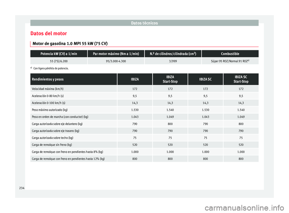
Task: Select the row label 'Aceleración 0-80 km/h (s)'
Action: tap(48, 96)
